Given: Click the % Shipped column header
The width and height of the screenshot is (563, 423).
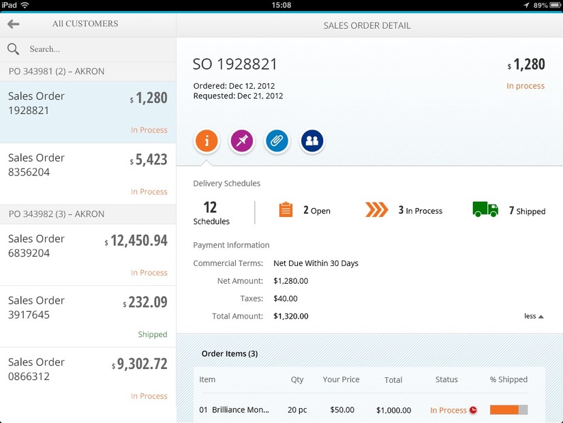Looking at the screenshot, I should 508,379.
